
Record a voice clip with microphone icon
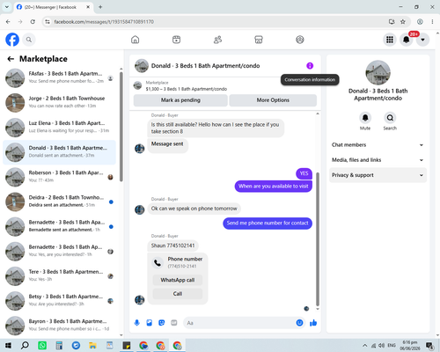pyautogui.click(x=137, y=323)
